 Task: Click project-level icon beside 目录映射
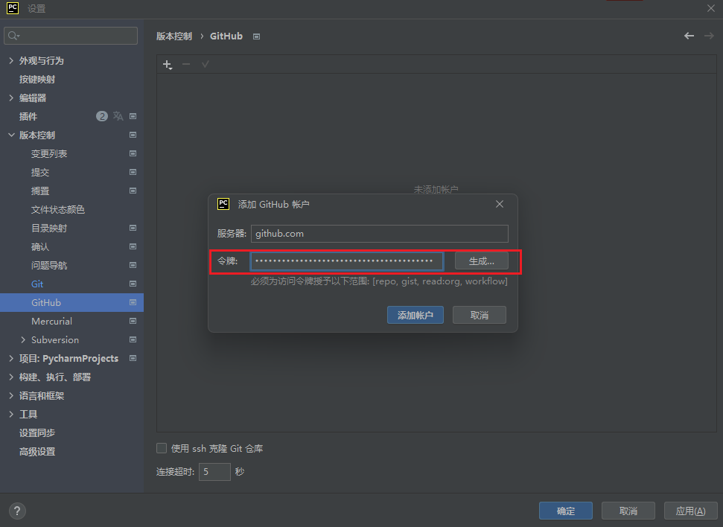click(x=133, y=228)
